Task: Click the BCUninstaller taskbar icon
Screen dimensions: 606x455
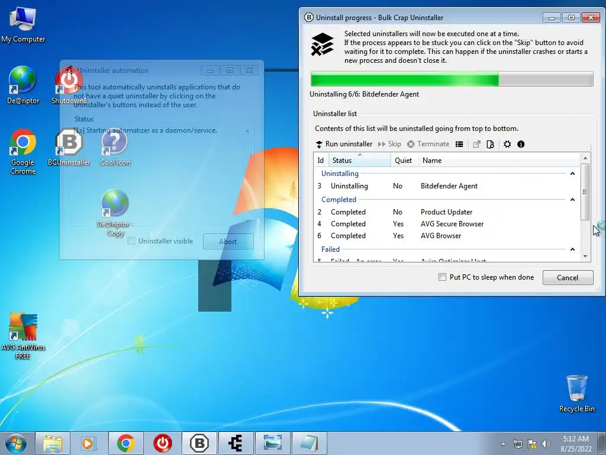Action: pos(199,443)
